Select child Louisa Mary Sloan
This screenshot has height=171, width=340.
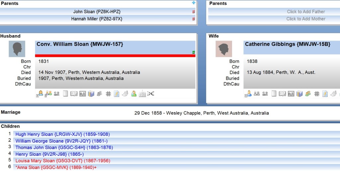pos(63,161)
